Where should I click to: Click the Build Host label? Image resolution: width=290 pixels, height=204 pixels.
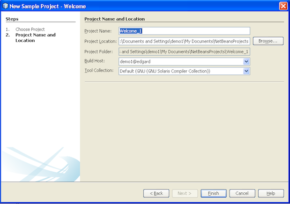point(94,61)
